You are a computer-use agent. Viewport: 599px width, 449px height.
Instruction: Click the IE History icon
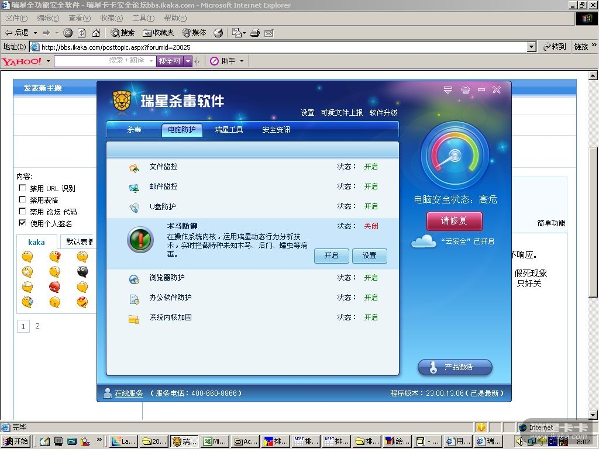click(218, 33)
